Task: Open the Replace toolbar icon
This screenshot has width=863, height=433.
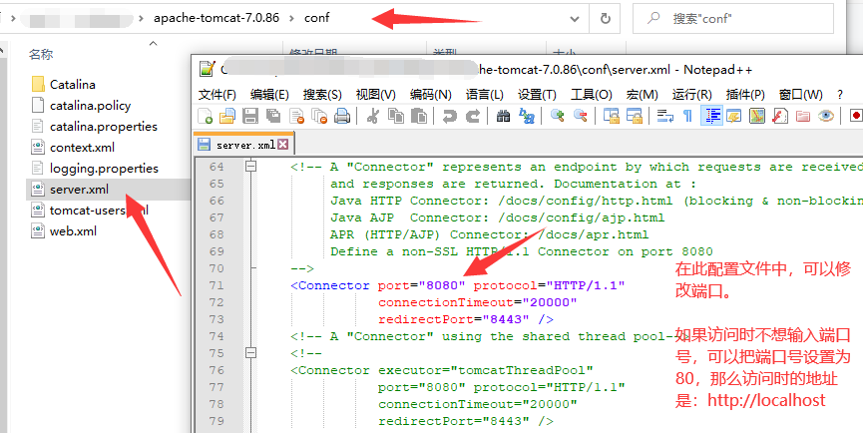Action: (x=527, y=116)
